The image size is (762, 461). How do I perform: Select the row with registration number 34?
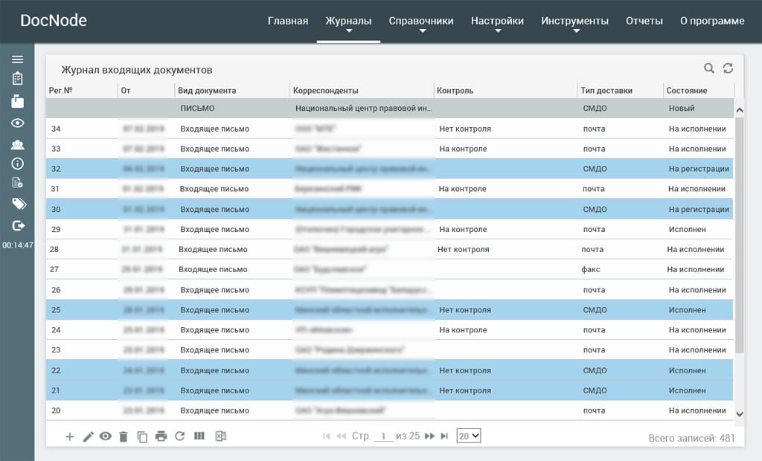(x=390, y=129)
